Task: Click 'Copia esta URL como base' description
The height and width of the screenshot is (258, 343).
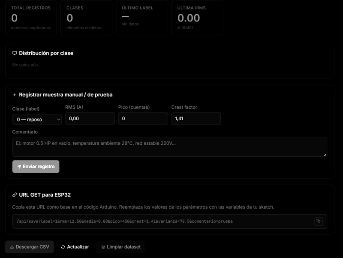Action: click(143, 207)
